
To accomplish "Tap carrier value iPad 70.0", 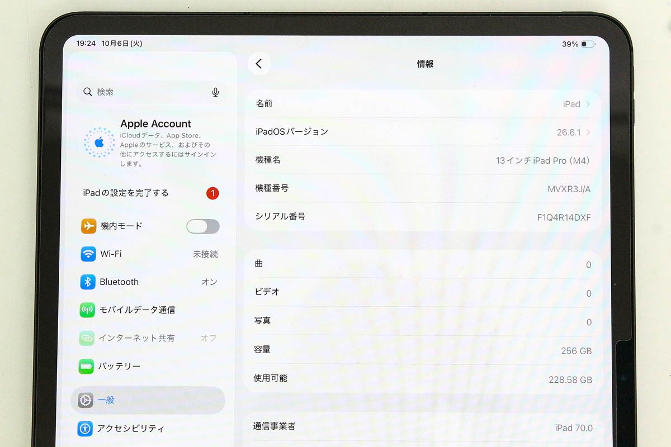I will [x=574, y=428].
